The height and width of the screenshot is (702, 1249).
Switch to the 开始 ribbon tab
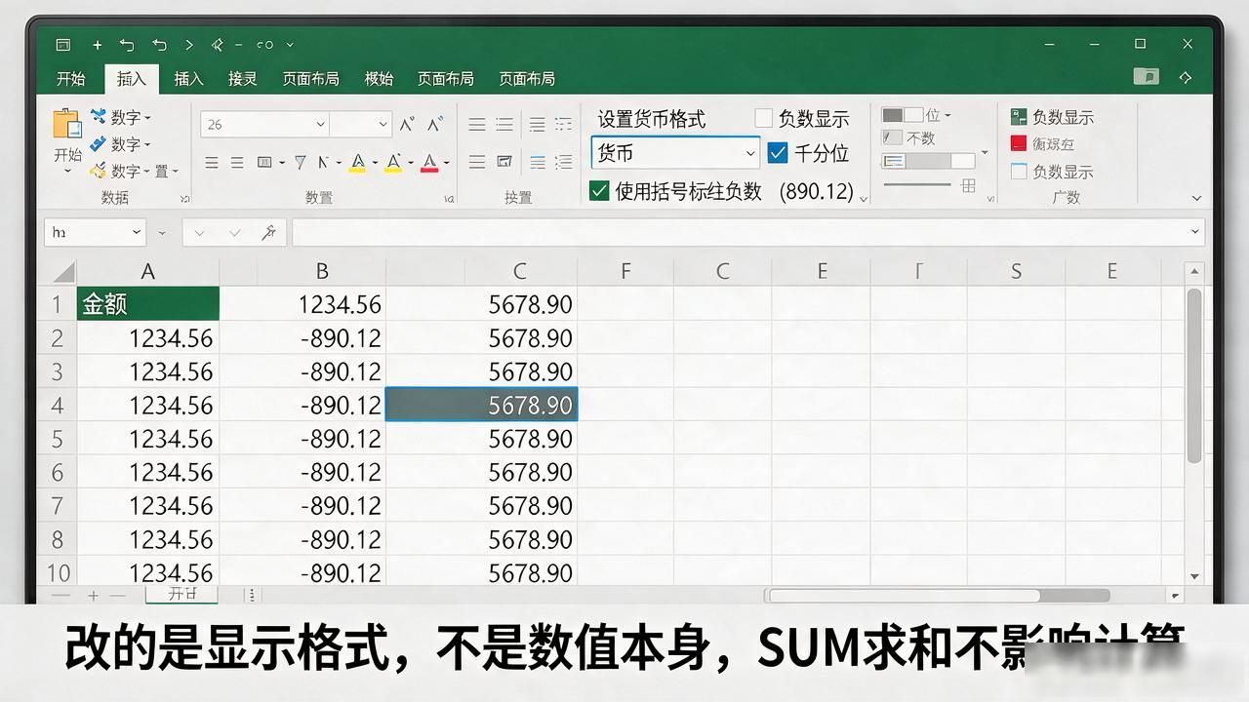[x=70, y=79]
